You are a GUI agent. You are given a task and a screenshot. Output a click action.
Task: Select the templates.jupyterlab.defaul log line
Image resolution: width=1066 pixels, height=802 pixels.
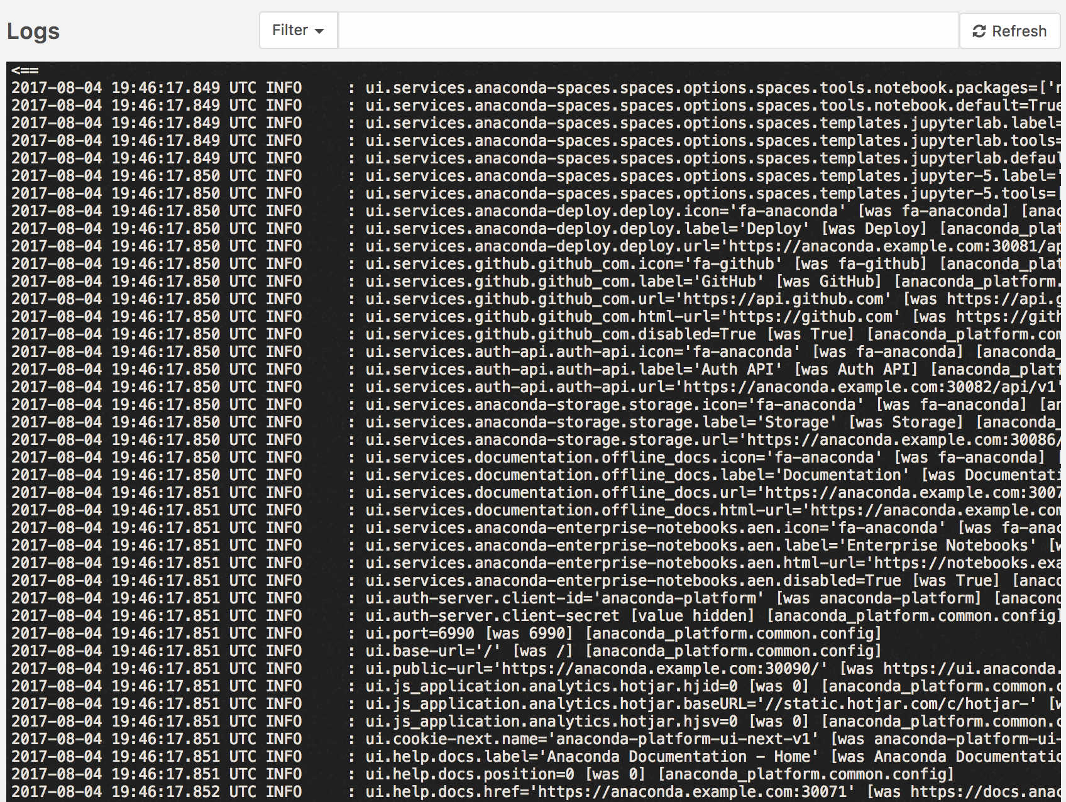pos(536,158)
